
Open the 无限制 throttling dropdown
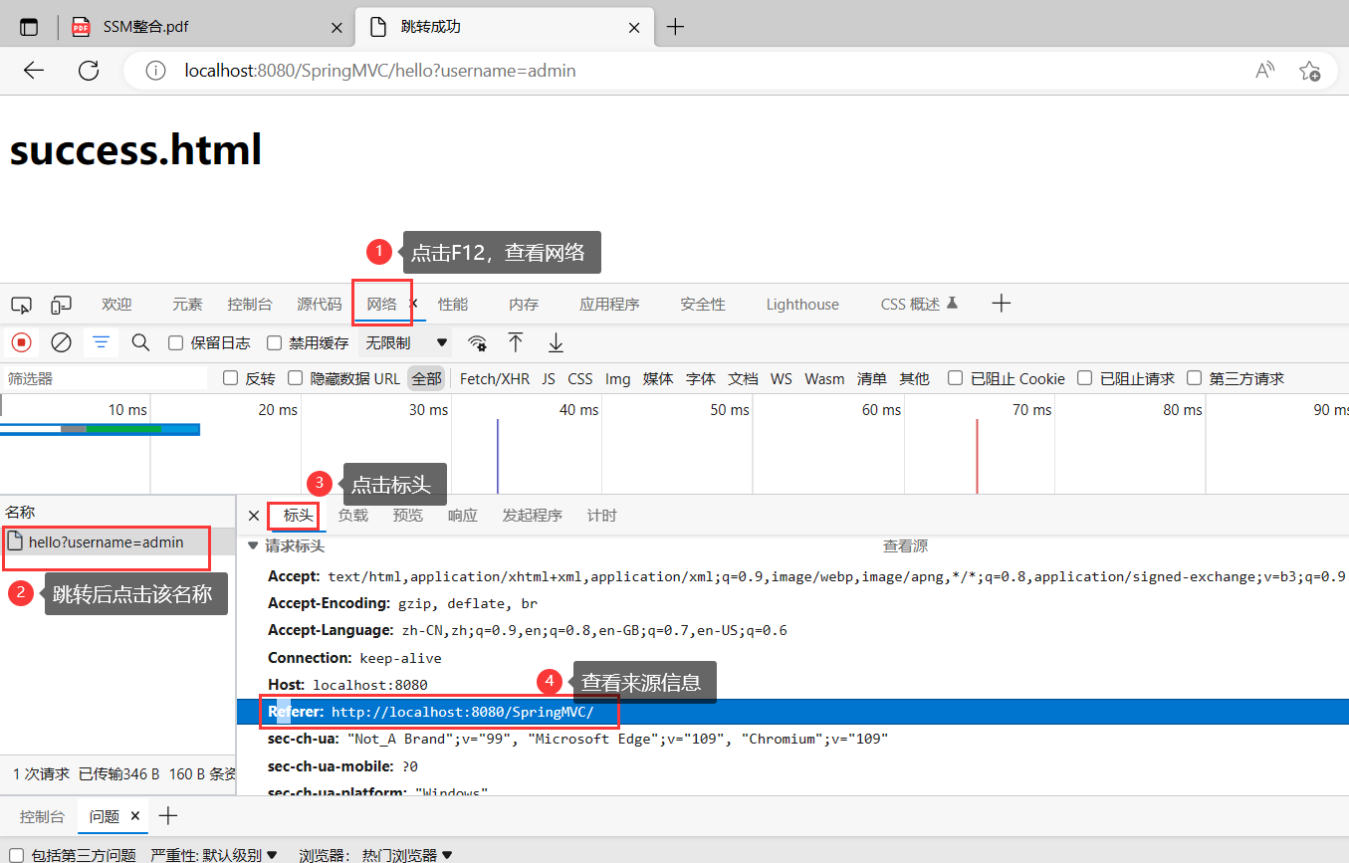[405, 342]
